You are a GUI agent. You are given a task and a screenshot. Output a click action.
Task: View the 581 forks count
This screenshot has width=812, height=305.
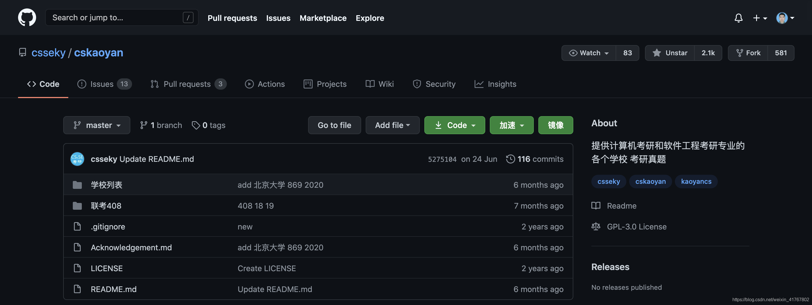(x=781, y=53)
